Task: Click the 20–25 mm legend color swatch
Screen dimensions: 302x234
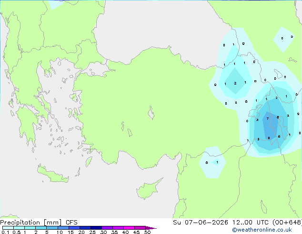Action: coord(85,228)
